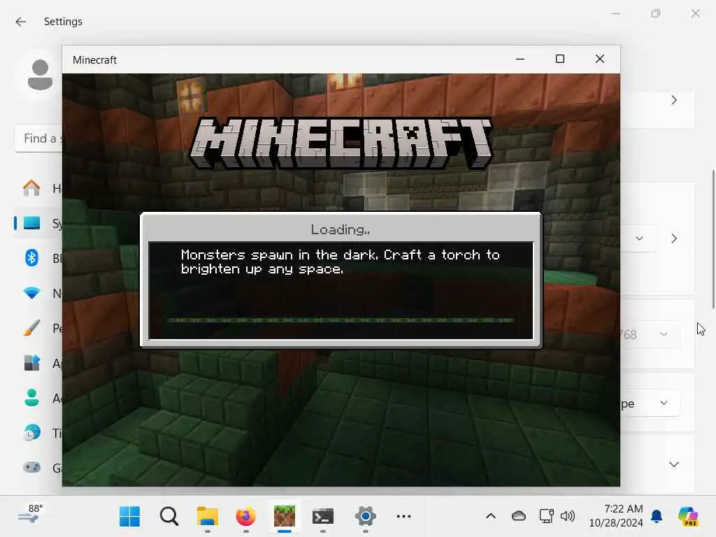Open Firefox from the taskbar
The width and height of the screenshot is (716, 537).
pyautogui.click(x=245, y=517)
